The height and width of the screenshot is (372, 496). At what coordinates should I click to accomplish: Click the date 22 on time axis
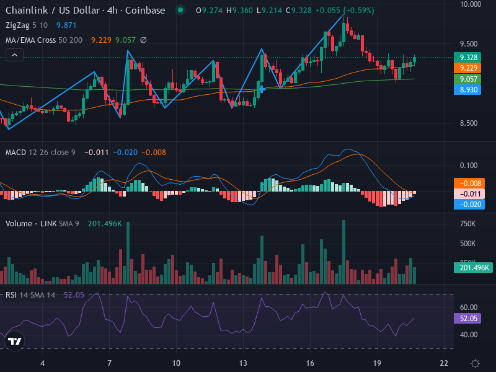444,363
